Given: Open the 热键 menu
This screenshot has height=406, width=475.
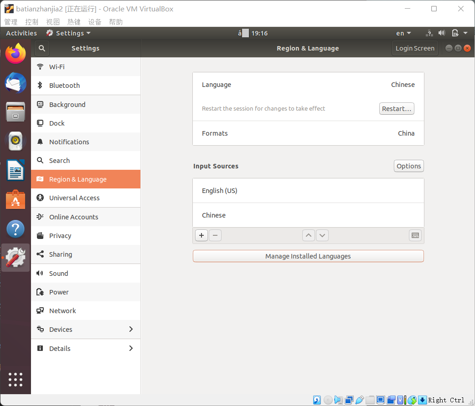Looking at the screenshot, I should coord(74,22).
